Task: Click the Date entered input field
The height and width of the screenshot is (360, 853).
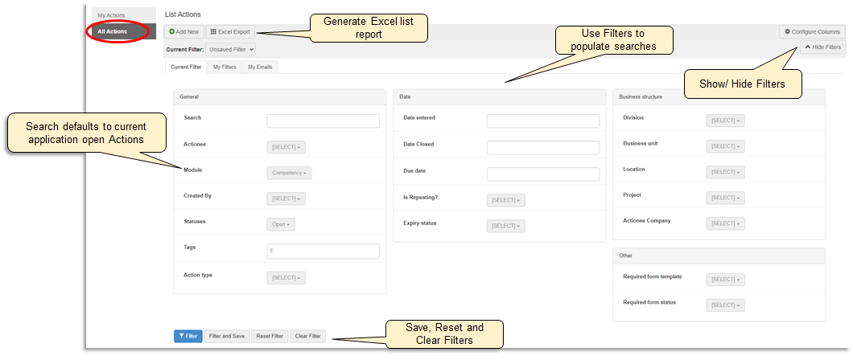Action: pos(542,121)
